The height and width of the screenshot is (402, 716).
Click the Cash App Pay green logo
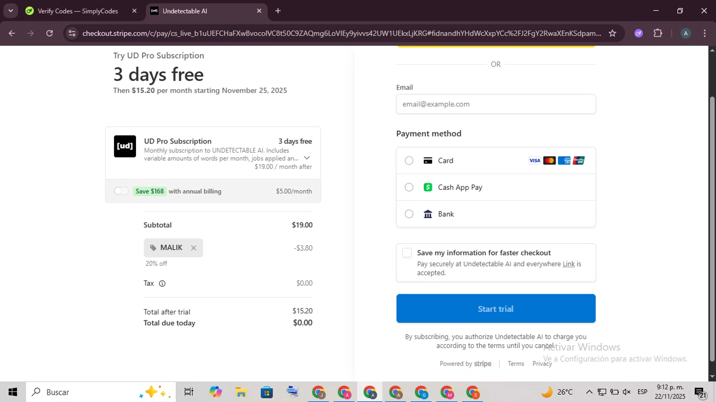tap(428, 187)
